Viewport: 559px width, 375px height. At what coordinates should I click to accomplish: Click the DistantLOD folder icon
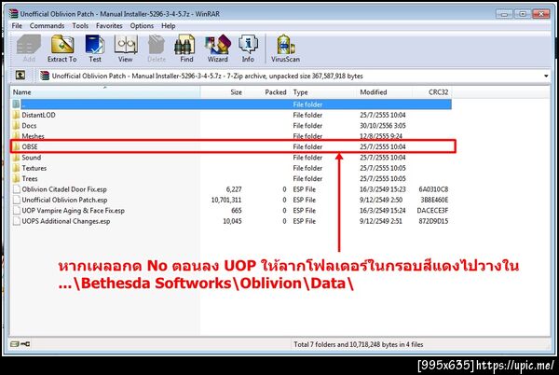pyautogui.click(x=16, y=115)
